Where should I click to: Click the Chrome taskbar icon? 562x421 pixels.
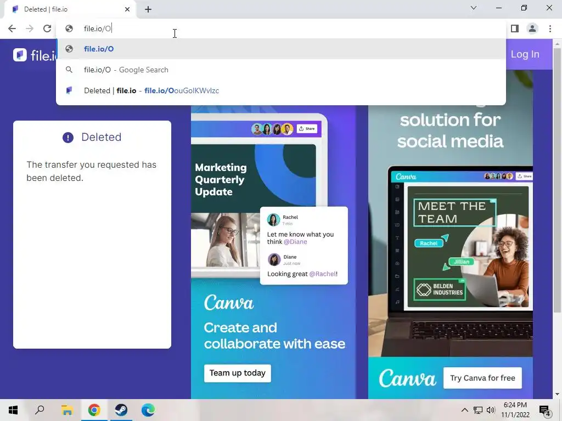point(94,410)
